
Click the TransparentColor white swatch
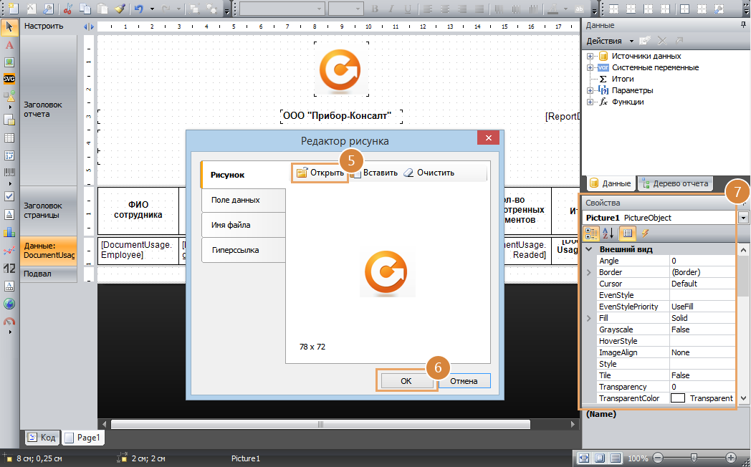[x=677, y=398]
